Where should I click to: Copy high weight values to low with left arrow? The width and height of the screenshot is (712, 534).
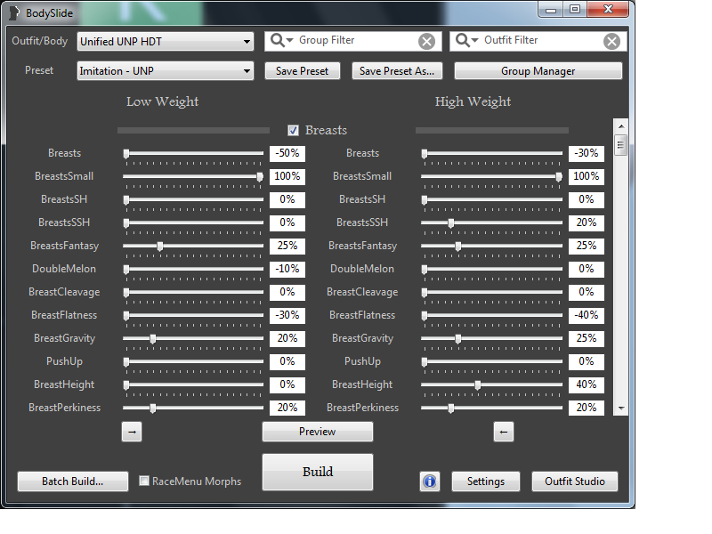point(504,432)
